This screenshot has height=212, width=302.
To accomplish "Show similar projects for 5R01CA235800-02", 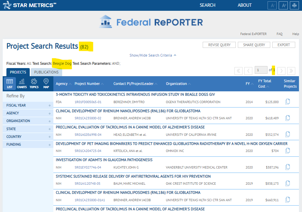I will tap(287, 118).
